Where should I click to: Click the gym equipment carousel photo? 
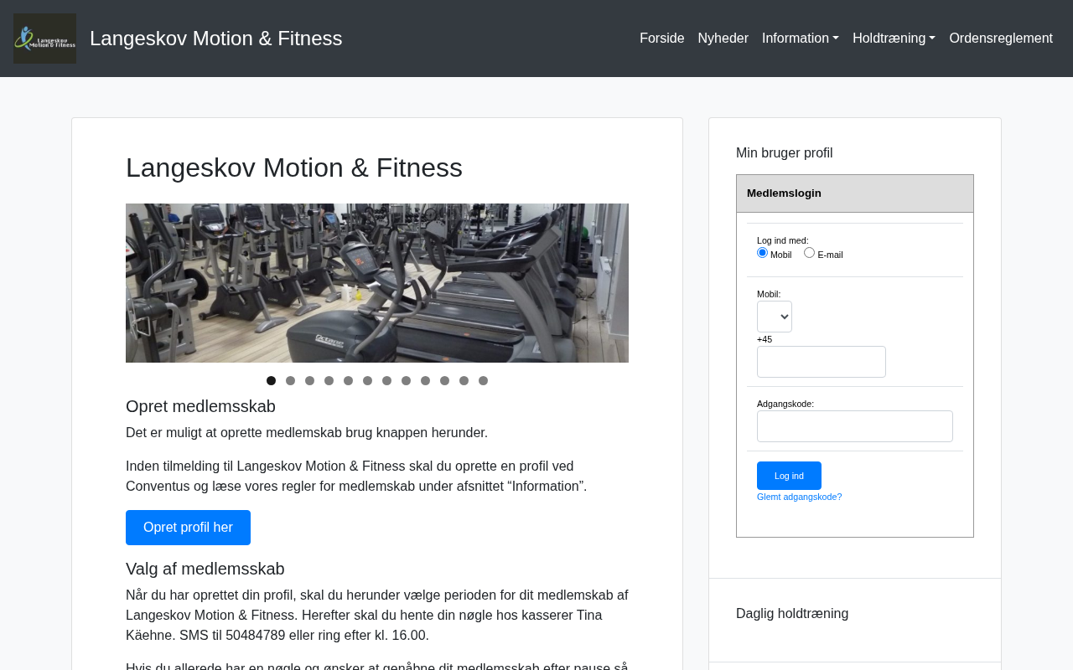tap(377, 283)
